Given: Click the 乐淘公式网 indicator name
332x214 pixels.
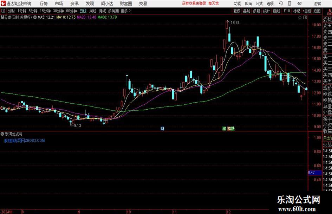Looking at the screenshot, I should [x=14, y=134].
